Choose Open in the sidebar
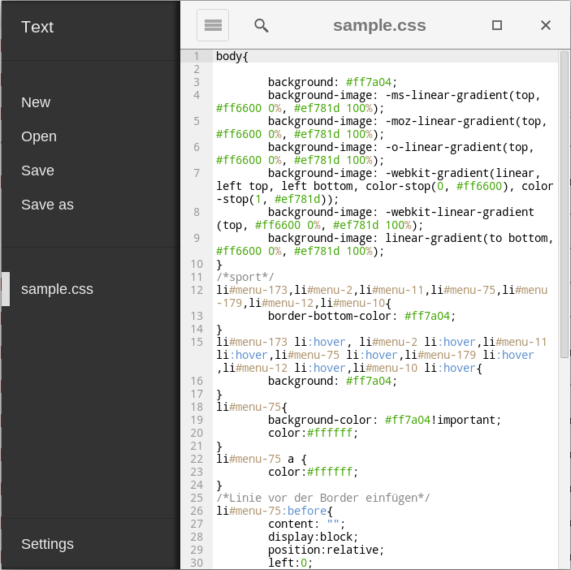571x570 pixels. click(x=39, y=136)
